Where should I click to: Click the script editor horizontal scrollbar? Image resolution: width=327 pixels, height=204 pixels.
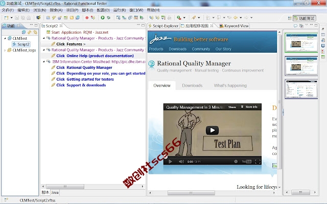(65, 186)
